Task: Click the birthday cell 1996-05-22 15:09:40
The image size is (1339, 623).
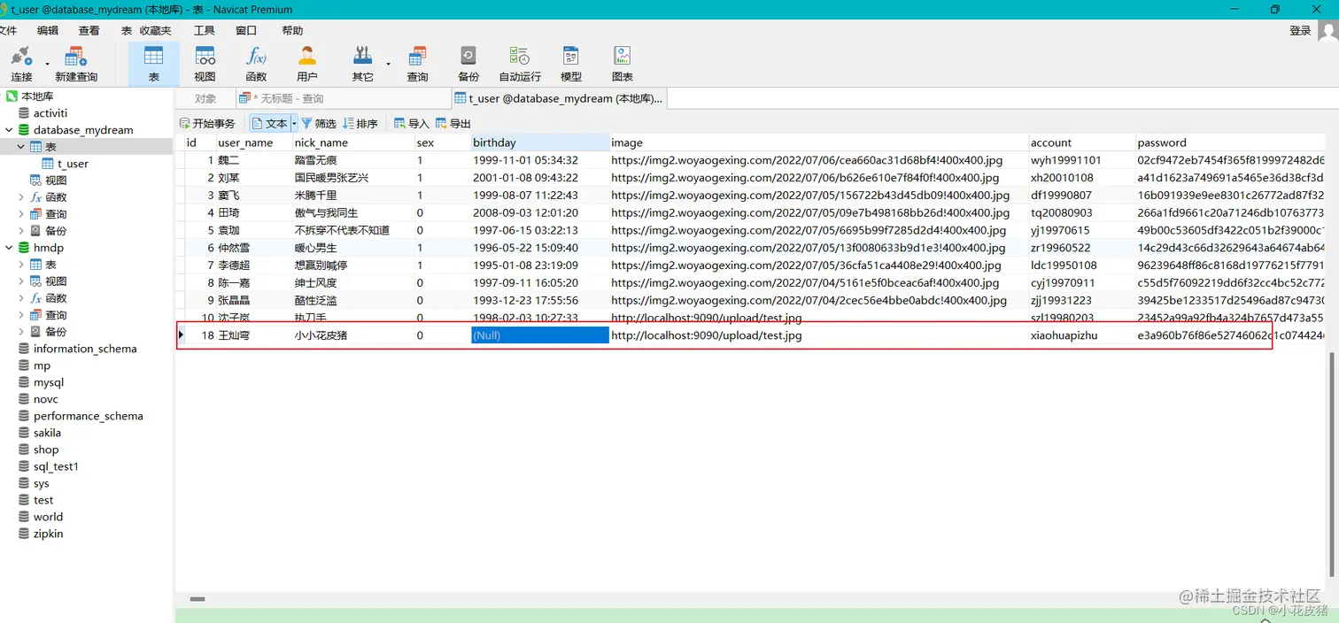Action: [539, 248]
